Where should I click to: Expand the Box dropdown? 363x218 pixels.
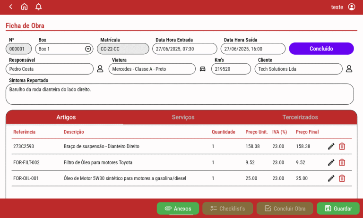click(x=88, y=49)
